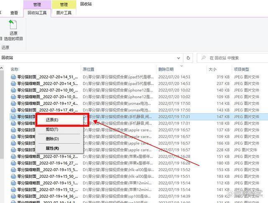Click the scroll up arrow on the left scrollbar
This screenshot has width=268, height=203.
tap(1, 68)
